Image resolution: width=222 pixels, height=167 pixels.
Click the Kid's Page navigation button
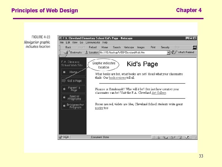(x=73, y=81)
